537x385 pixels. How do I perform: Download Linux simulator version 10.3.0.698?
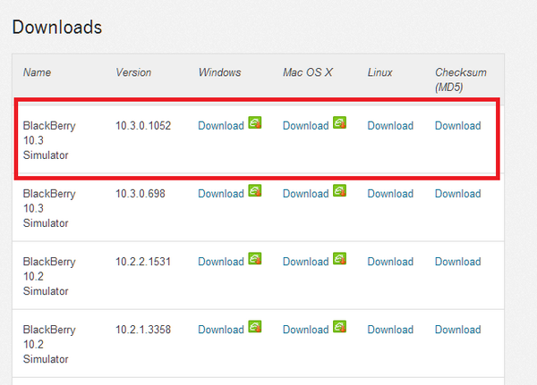[x=390, y=194]
